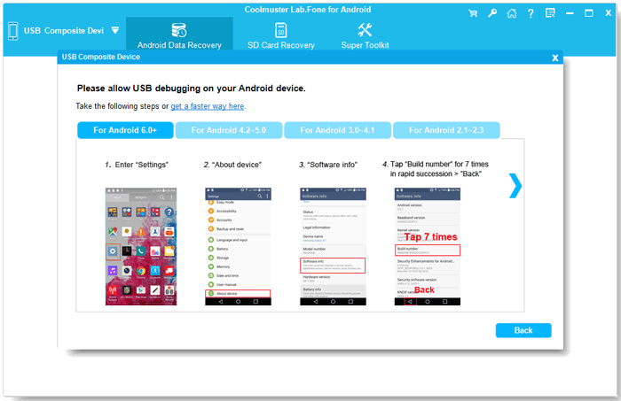Open the shopping cart icon
Viewport: 621px width, 401px height.
(473, 13)
